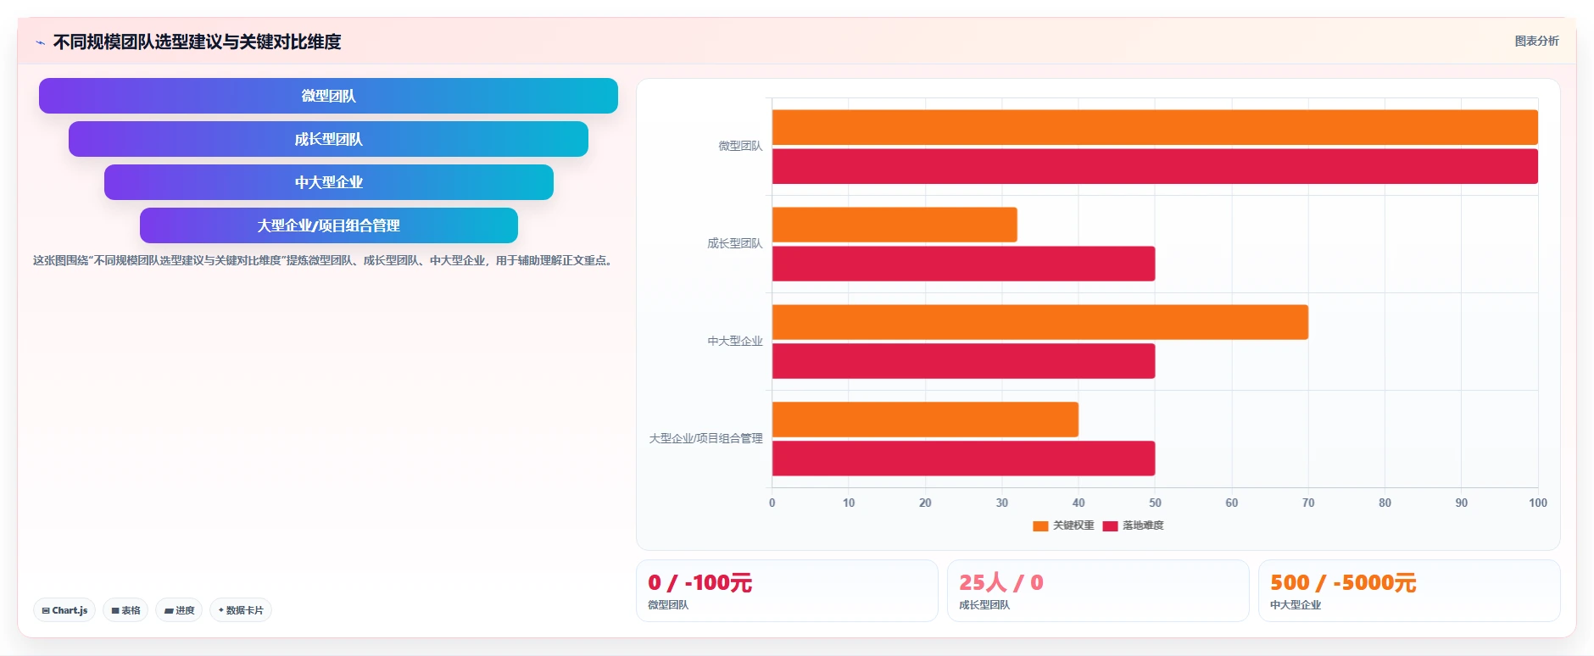Click the 中大型企业 y-axis label in chart
This screenshot has height=656, width=1594.
(735, 341)
